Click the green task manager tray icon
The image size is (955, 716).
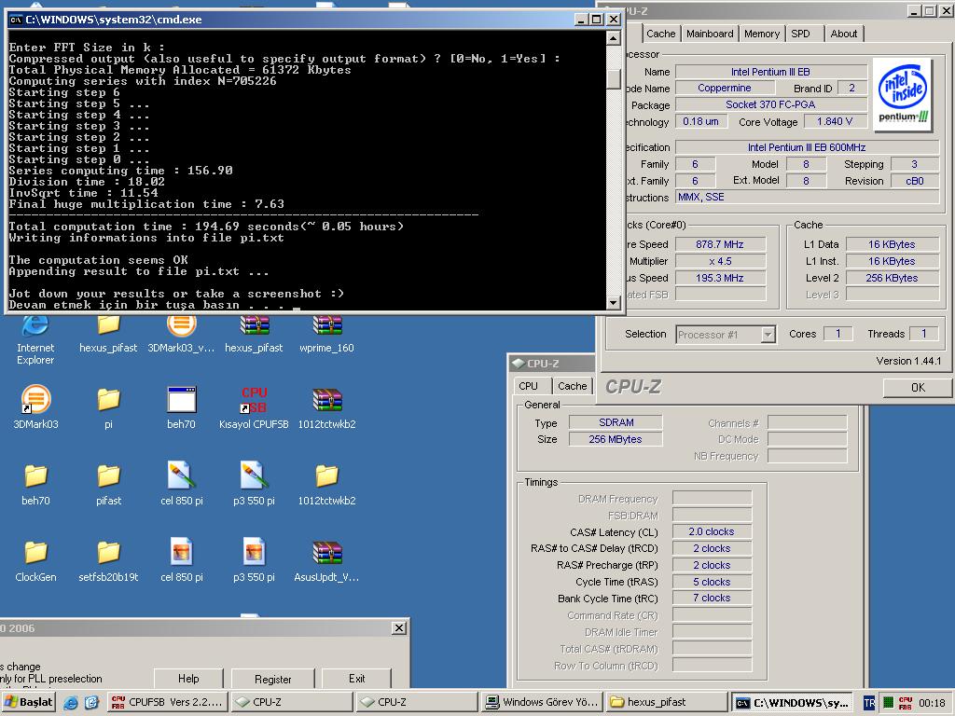[x=888, y=703]
